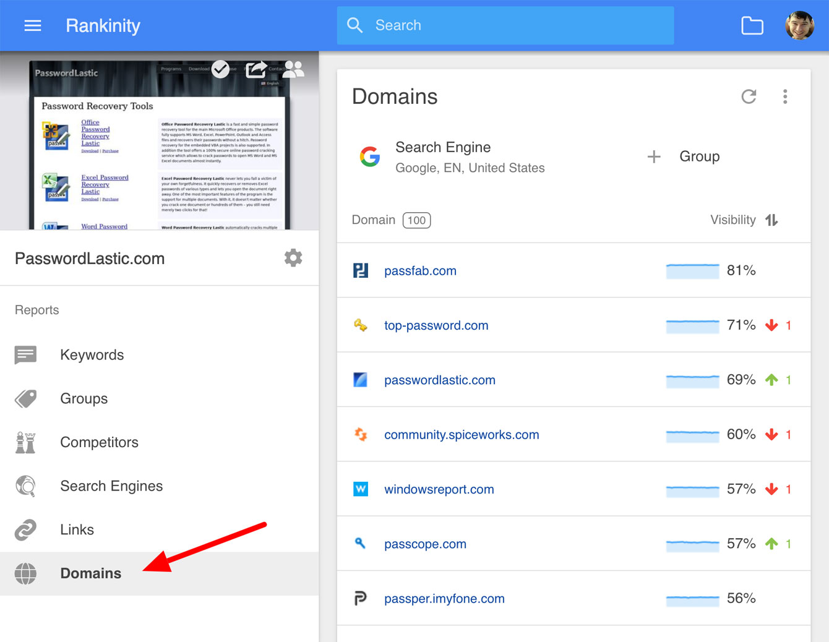829x642 pixels.
Task: Add a Group with plus button
Action: [654, 156]
